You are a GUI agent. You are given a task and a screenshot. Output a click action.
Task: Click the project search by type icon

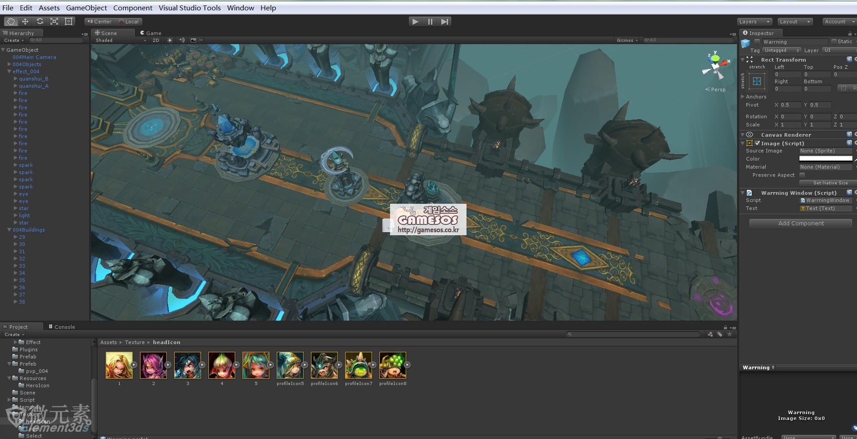tap(710, 334)
